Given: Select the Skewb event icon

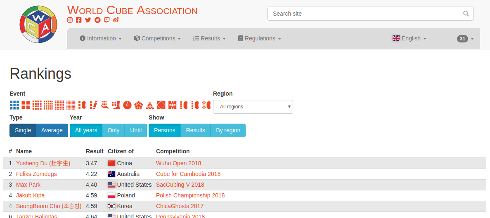Looking at the screenshot, I should click(161, 105).
